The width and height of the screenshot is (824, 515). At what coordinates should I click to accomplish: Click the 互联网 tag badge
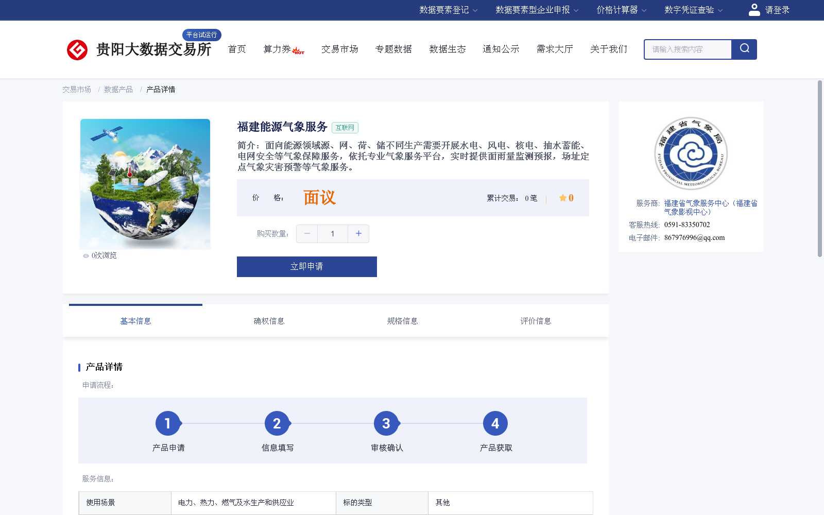[345, 128]
